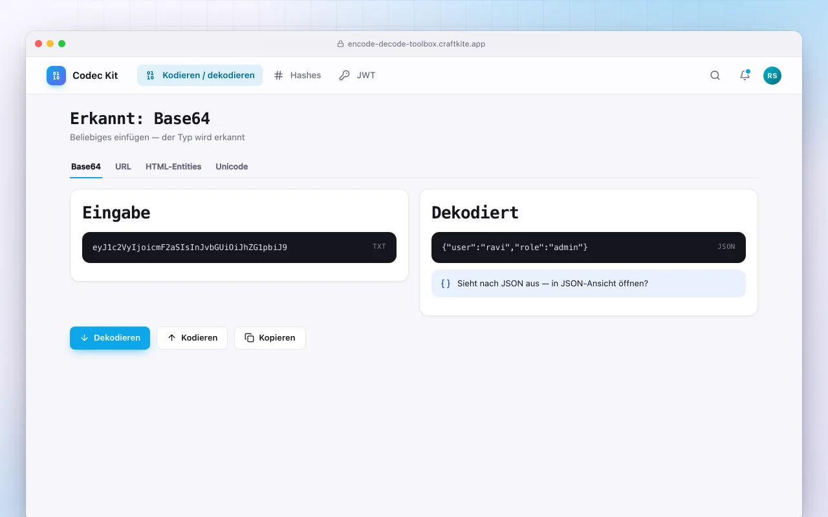Click the Kodieren button
The height and width of the screenshot is (517, 828).
pyautogui.click(x=192, y=338)
